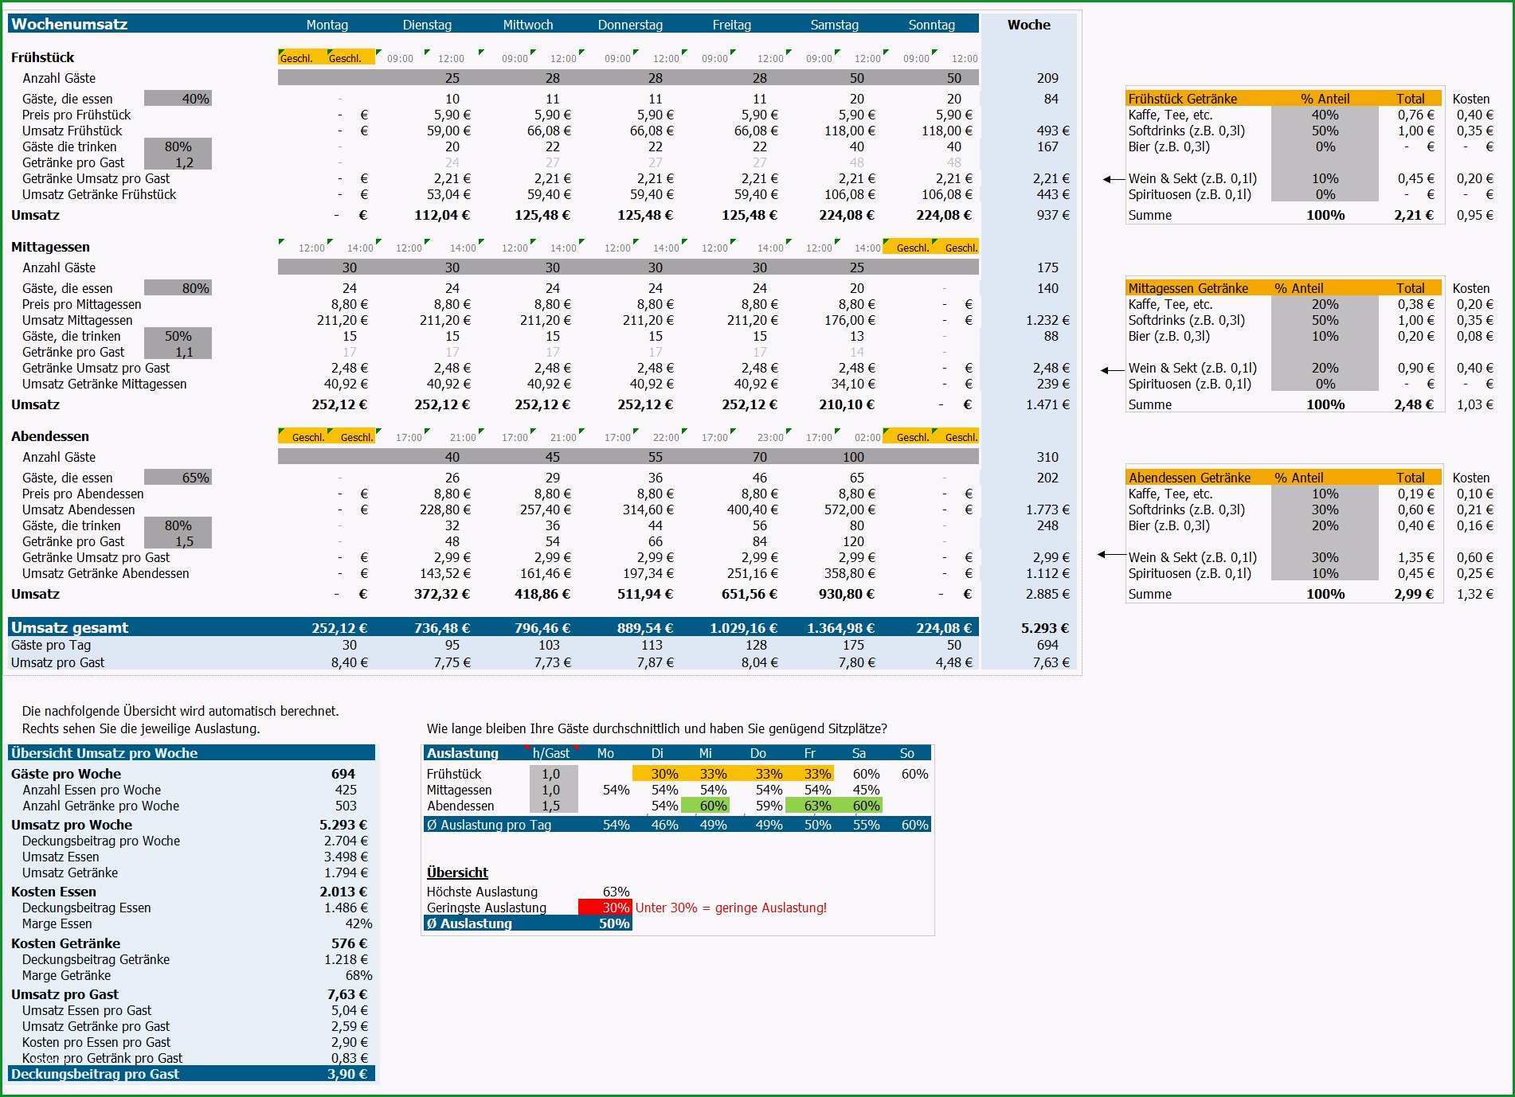1515x1097 pixels.
Task: Select the Donnerstag day header
Action: (630, 25)
